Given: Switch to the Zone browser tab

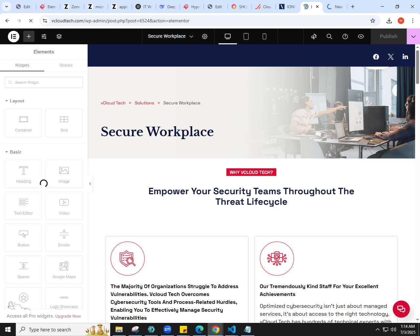Looking at the screenshot, I should (72, 7).
